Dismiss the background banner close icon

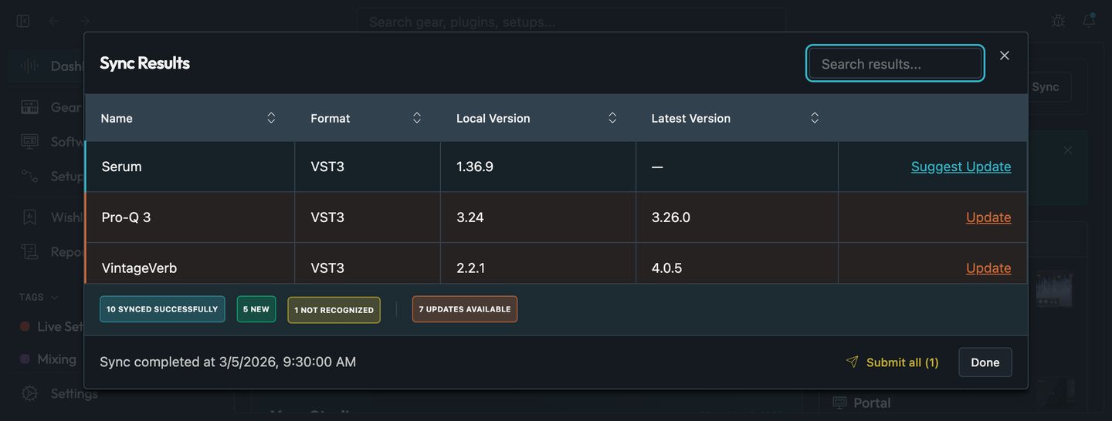click(x=1068, y=150)
